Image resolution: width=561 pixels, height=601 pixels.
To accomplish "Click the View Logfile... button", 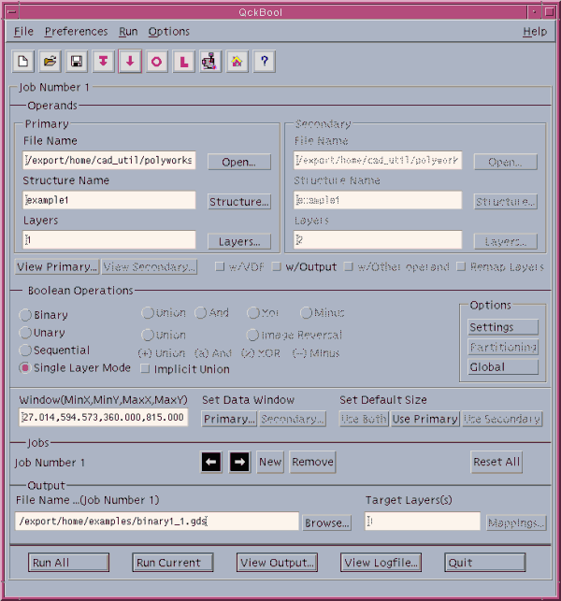I will pos(381,563).
